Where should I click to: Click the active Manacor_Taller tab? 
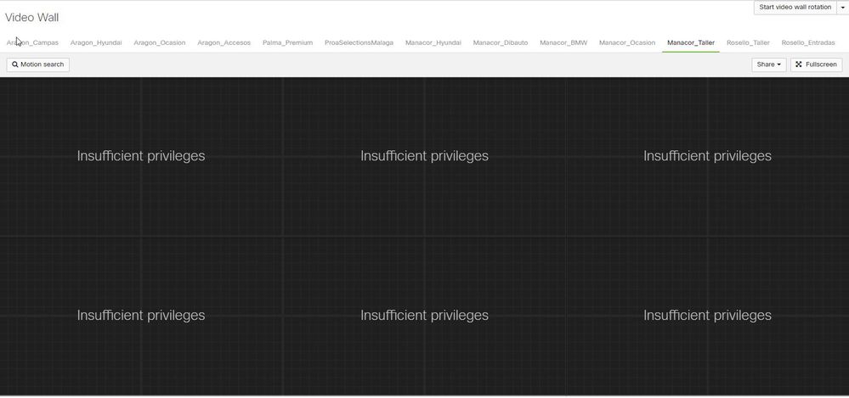[691, 42]
